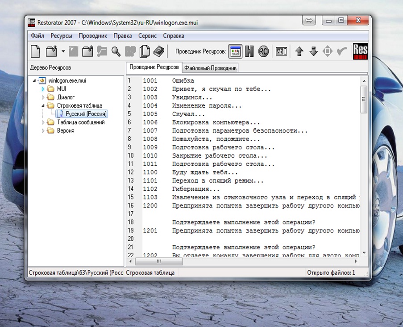403x327 pixels.
Task: Click the New file toolbar icon
Action: 35,51
